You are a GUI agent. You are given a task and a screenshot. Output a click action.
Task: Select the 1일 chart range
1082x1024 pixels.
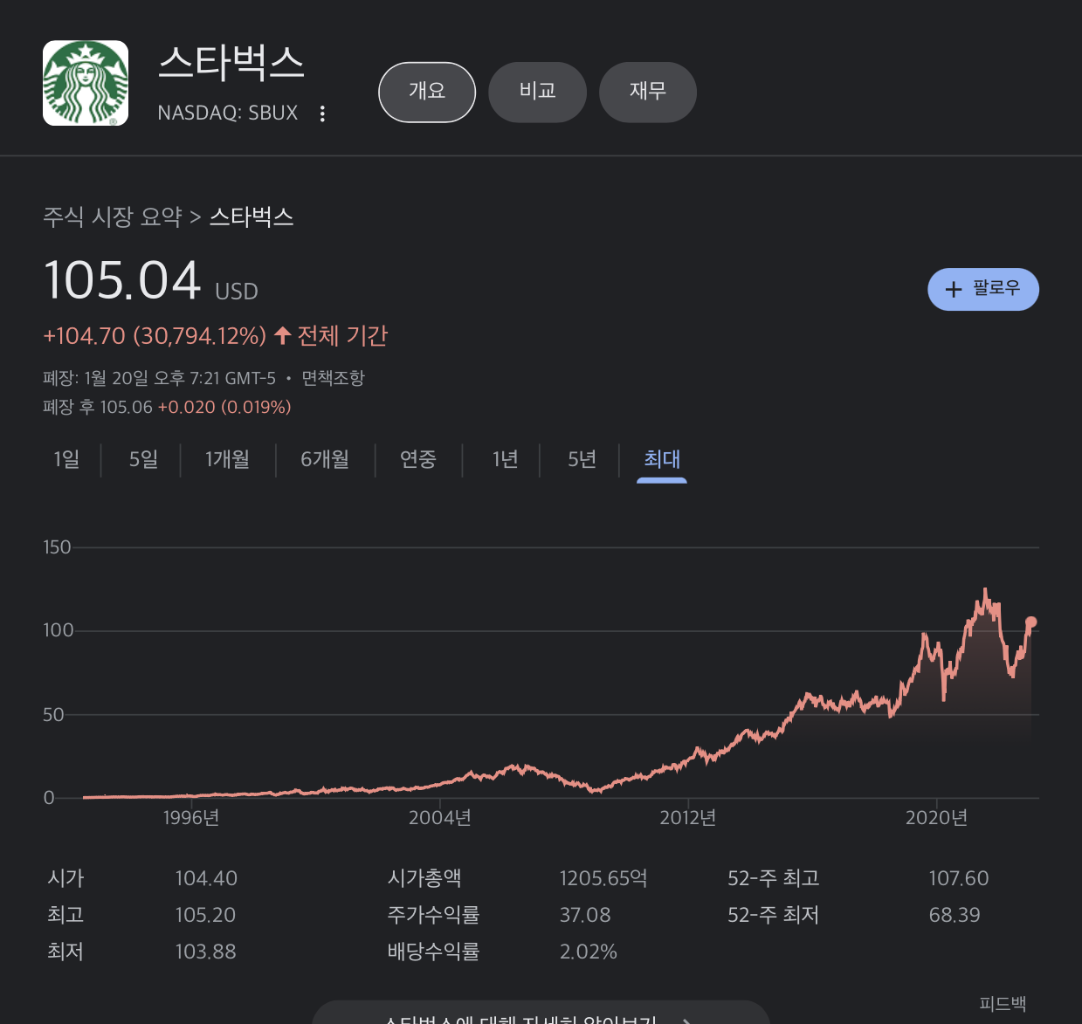[66, 459]
